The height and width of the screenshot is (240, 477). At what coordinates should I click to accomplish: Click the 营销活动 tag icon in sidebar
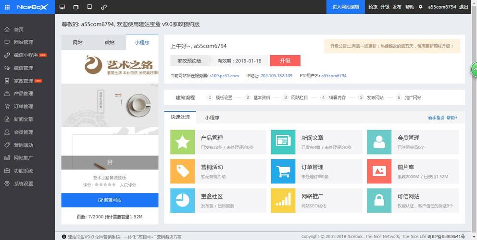point(7,145)
